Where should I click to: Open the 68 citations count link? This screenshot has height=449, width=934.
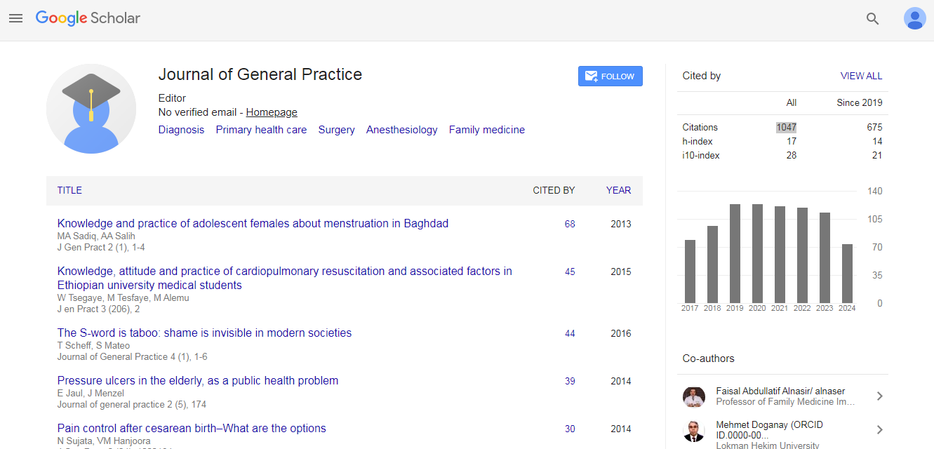click(x=569, y=224)
